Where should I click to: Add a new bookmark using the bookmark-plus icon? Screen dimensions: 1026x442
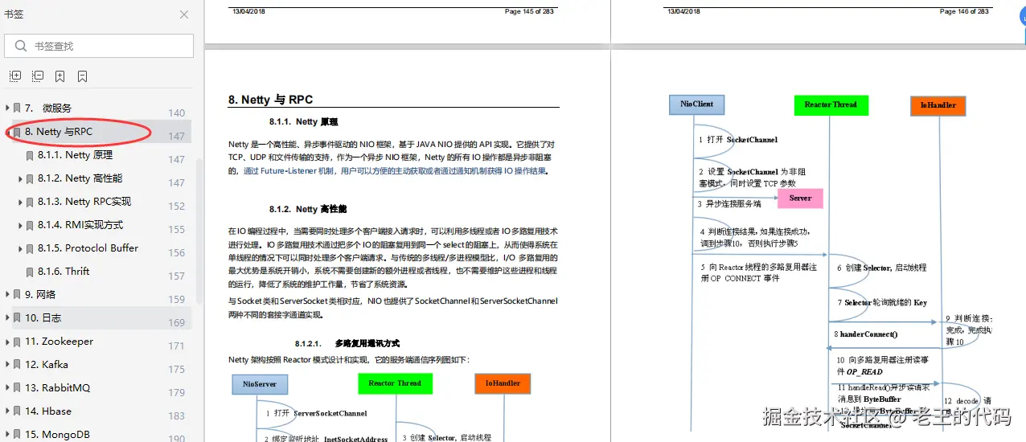pyautogui.click(x=60, y=76)
